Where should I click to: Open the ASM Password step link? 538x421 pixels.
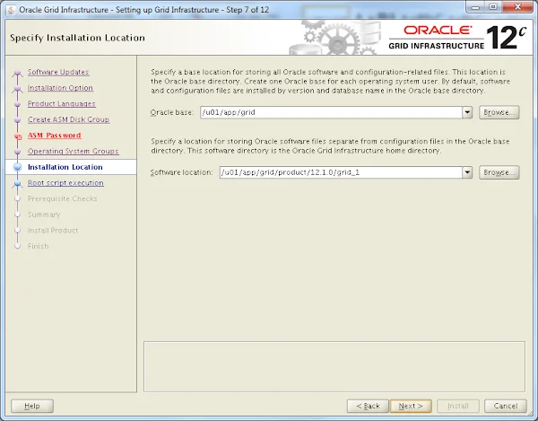point(54,136)
